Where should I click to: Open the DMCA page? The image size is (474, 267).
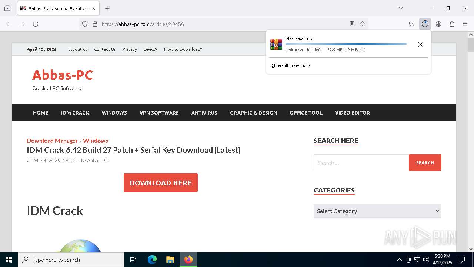point(150,49)
